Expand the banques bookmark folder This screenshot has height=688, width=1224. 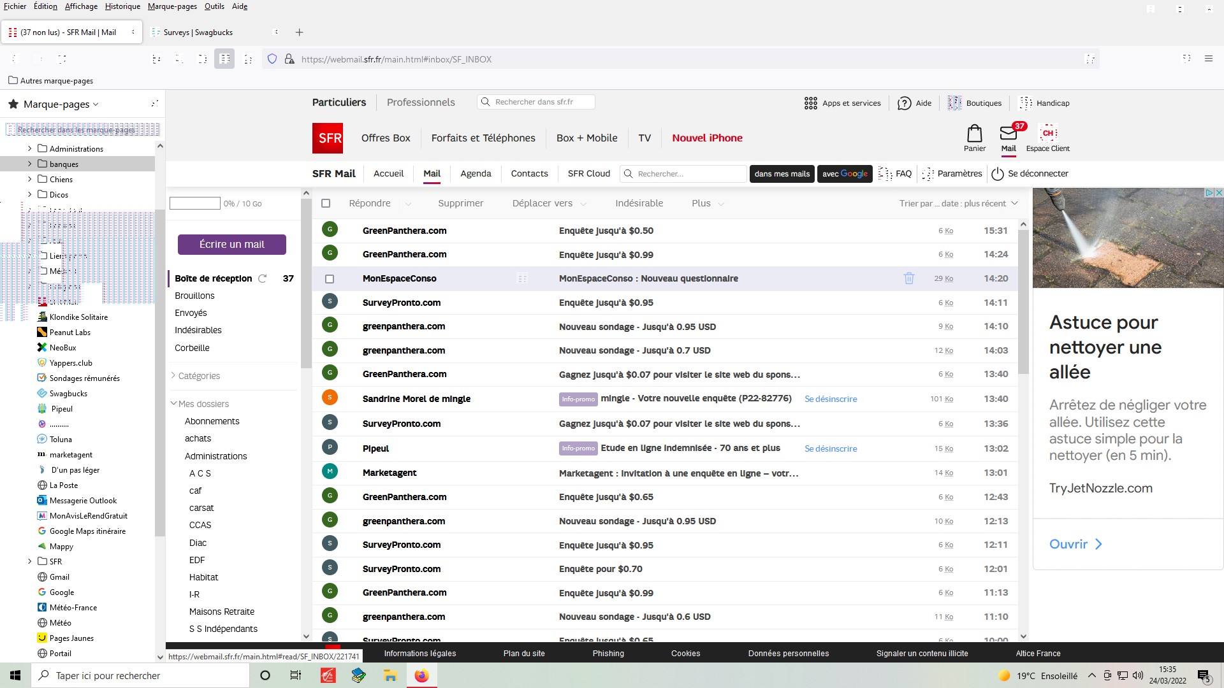point(29,164)
